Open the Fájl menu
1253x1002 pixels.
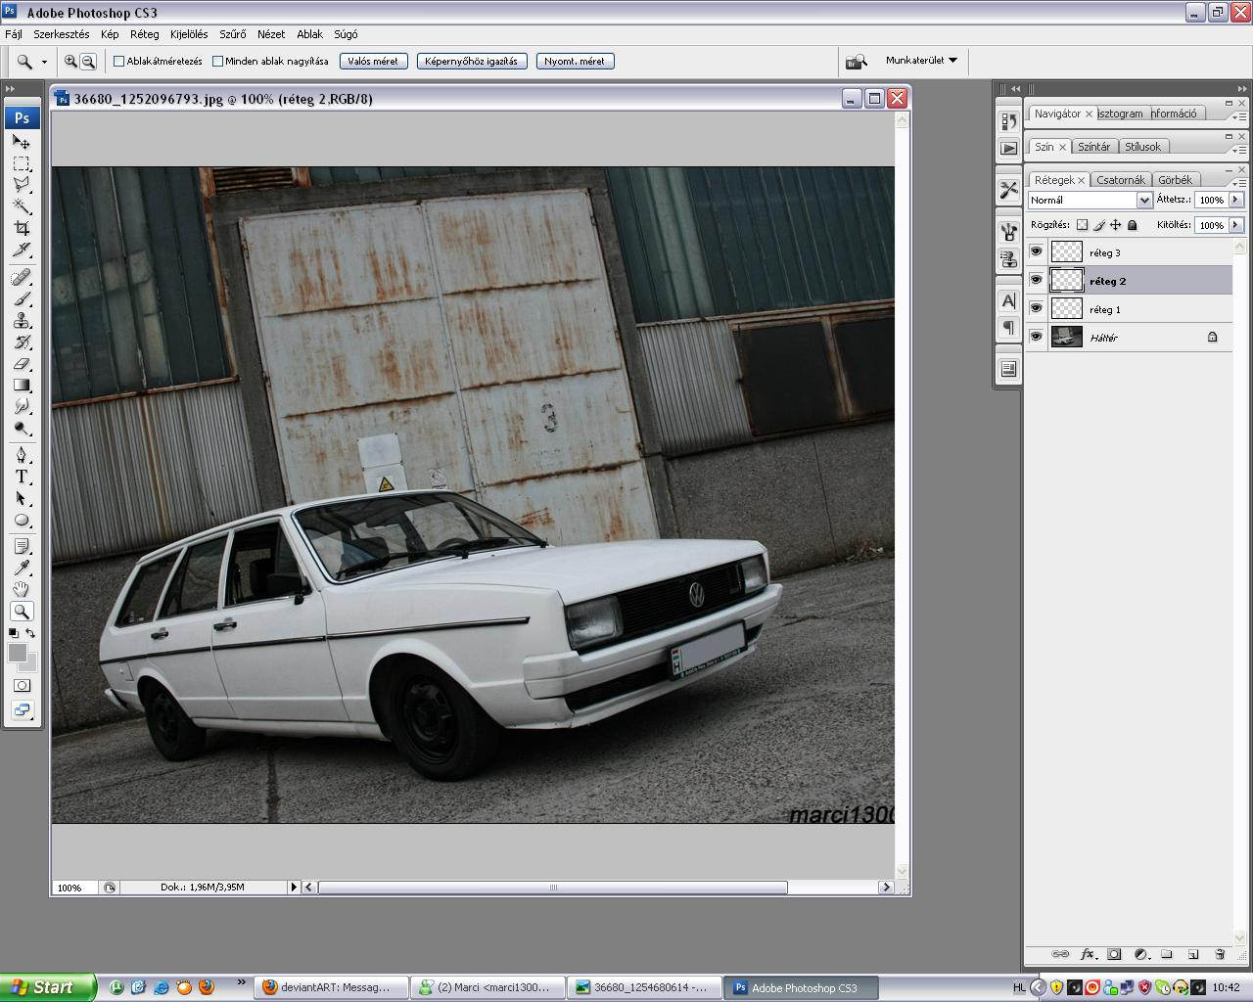click(14, 34)
